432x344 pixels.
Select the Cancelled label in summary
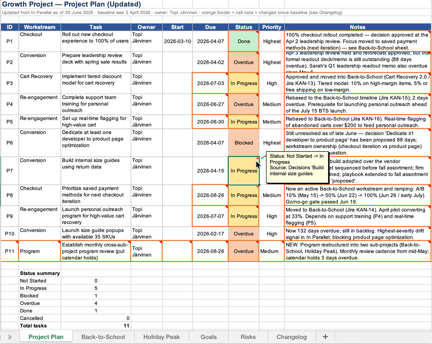(40, 318)
